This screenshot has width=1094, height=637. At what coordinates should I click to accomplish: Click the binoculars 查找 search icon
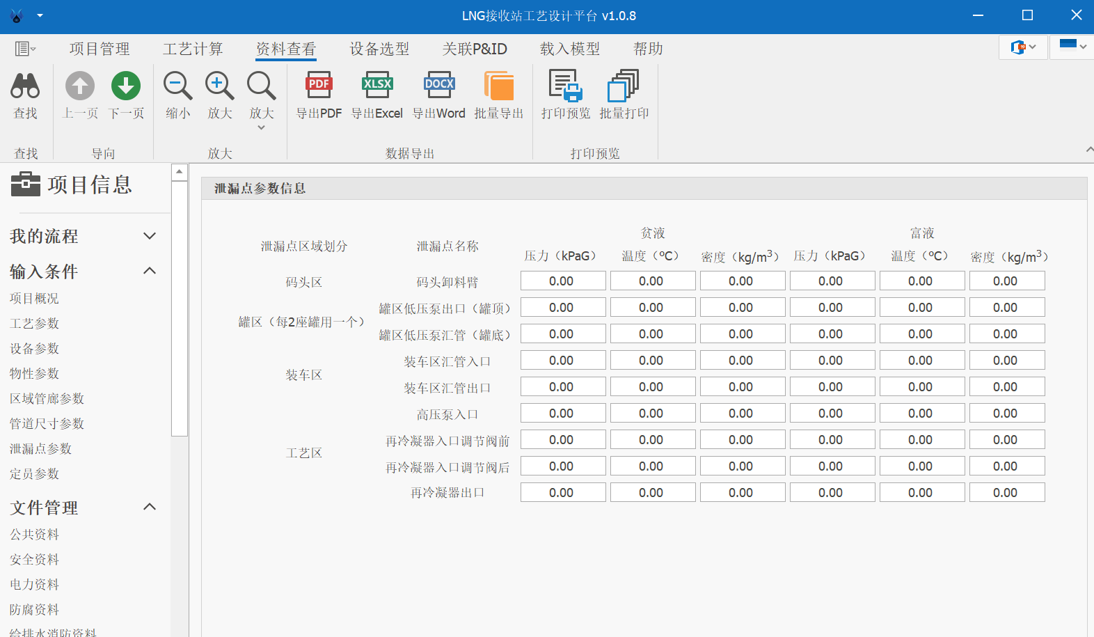25,86
